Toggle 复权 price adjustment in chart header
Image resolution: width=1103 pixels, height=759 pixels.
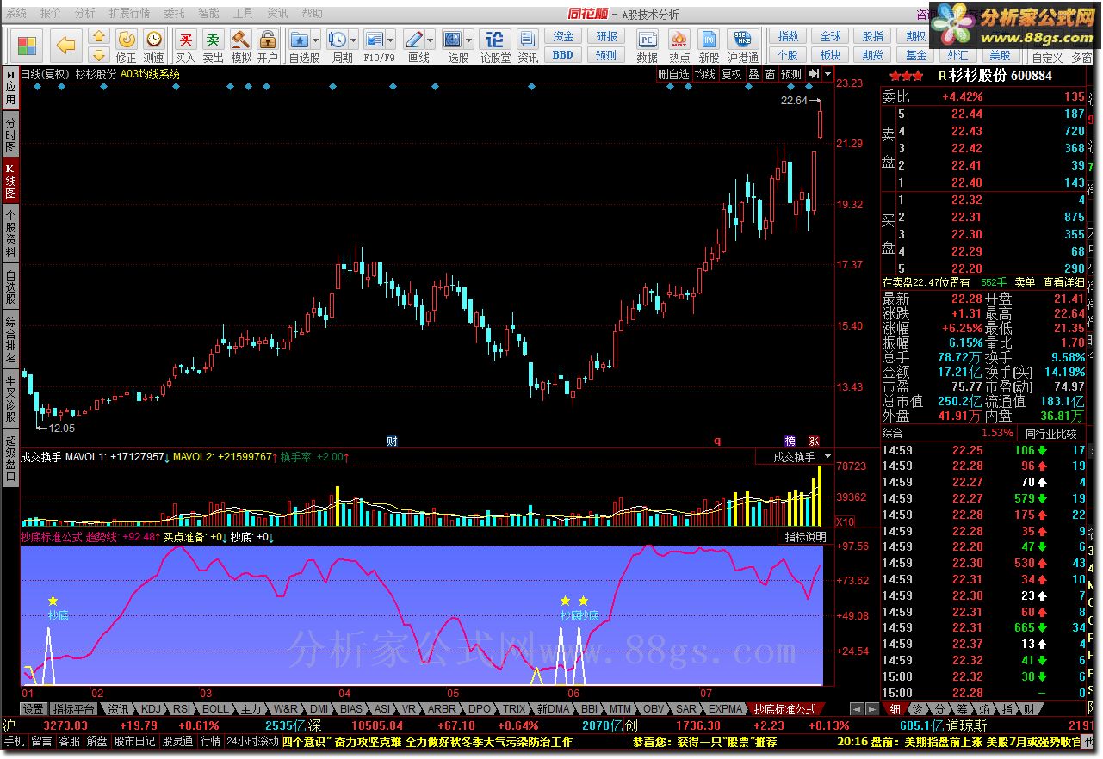(732, 74)
